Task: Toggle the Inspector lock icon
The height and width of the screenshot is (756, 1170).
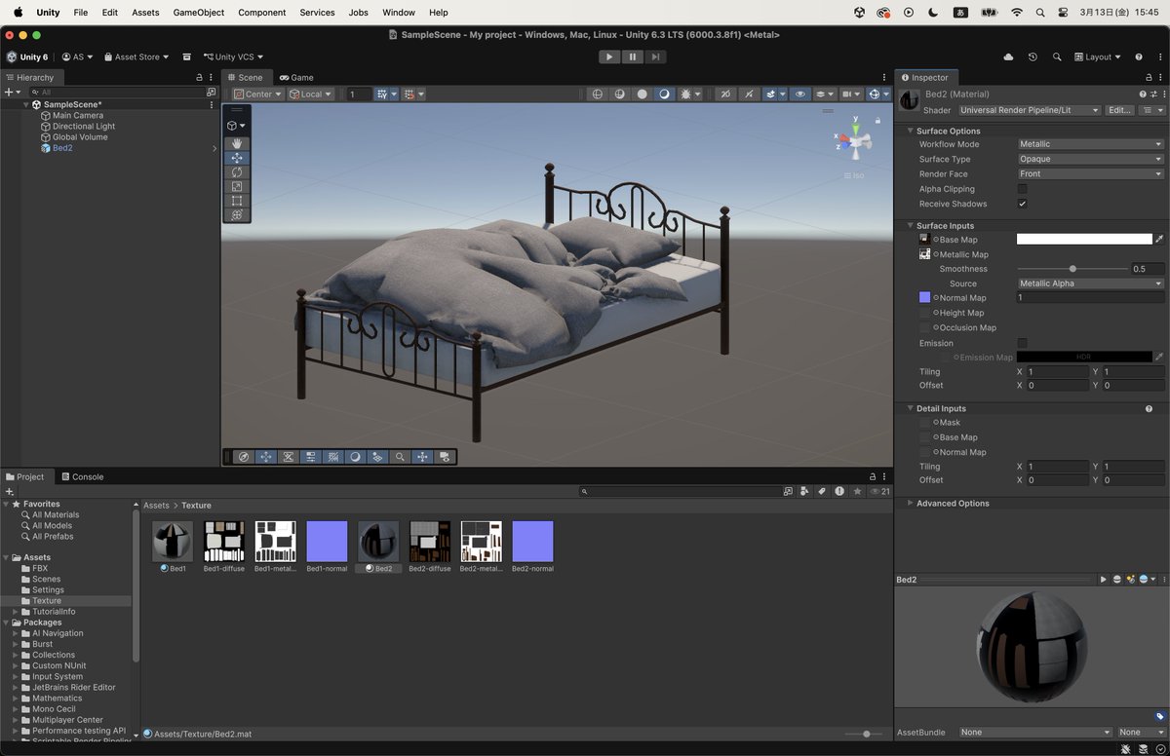Action: pyautogui.click(x=1147, y=77)
